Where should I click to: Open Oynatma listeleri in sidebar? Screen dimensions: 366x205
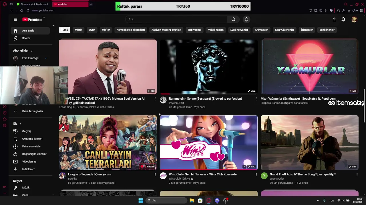[30, 139]
